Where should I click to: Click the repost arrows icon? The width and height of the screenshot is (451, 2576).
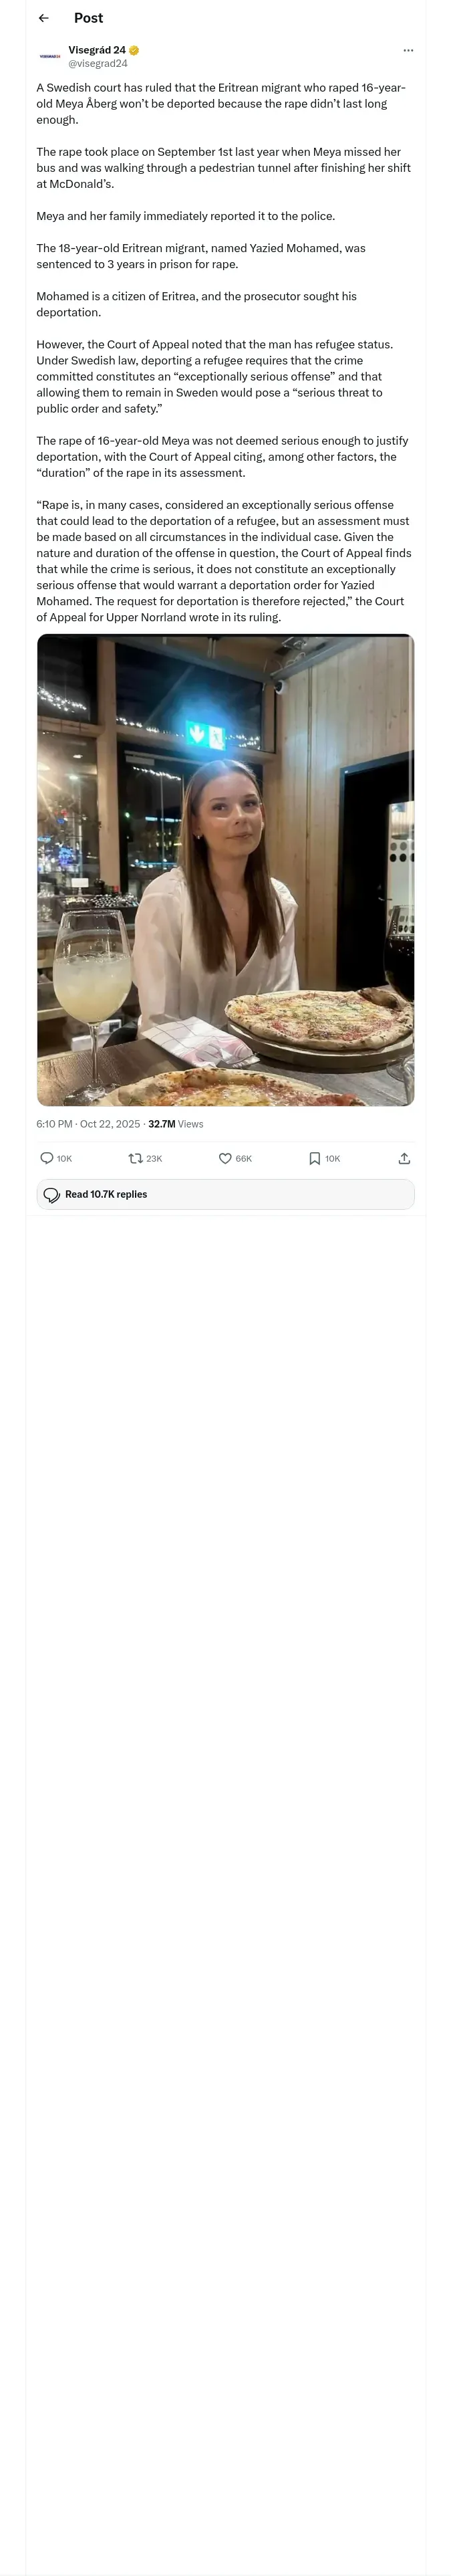(136, 1158)
